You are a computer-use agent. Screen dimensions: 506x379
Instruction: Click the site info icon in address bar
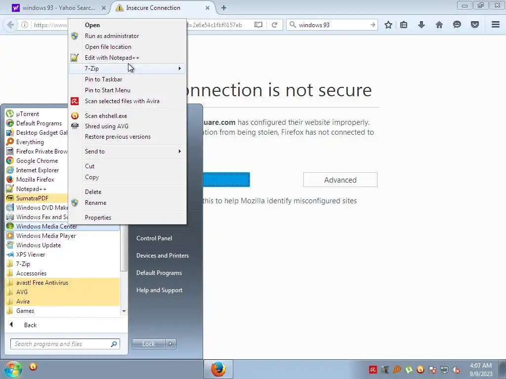pyautogui.click(x=25, y=25)
